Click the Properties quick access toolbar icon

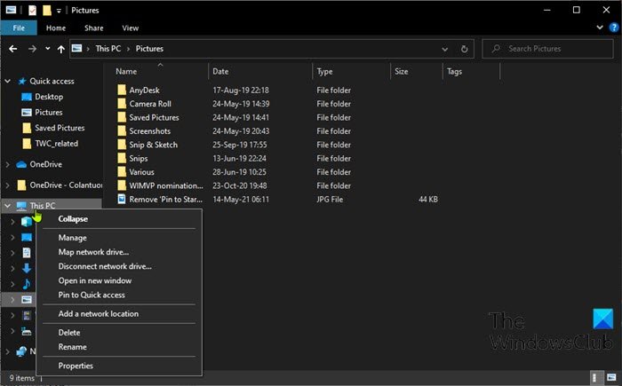pos(33,11)
